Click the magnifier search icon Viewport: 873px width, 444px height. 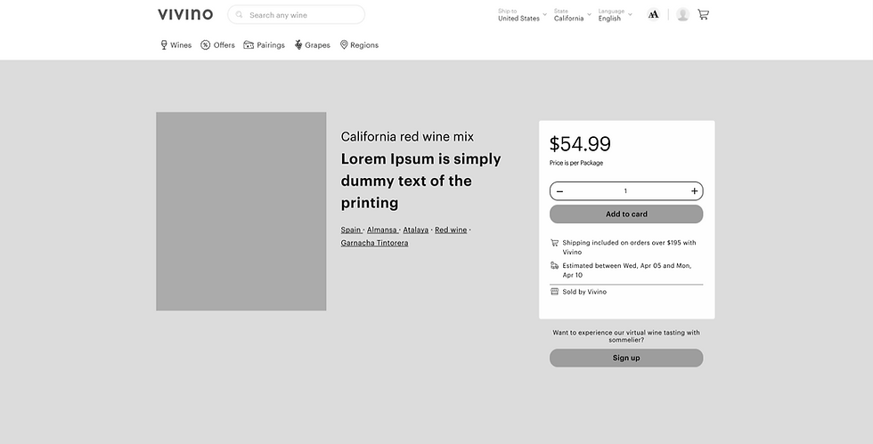click(x=239, y=15)
